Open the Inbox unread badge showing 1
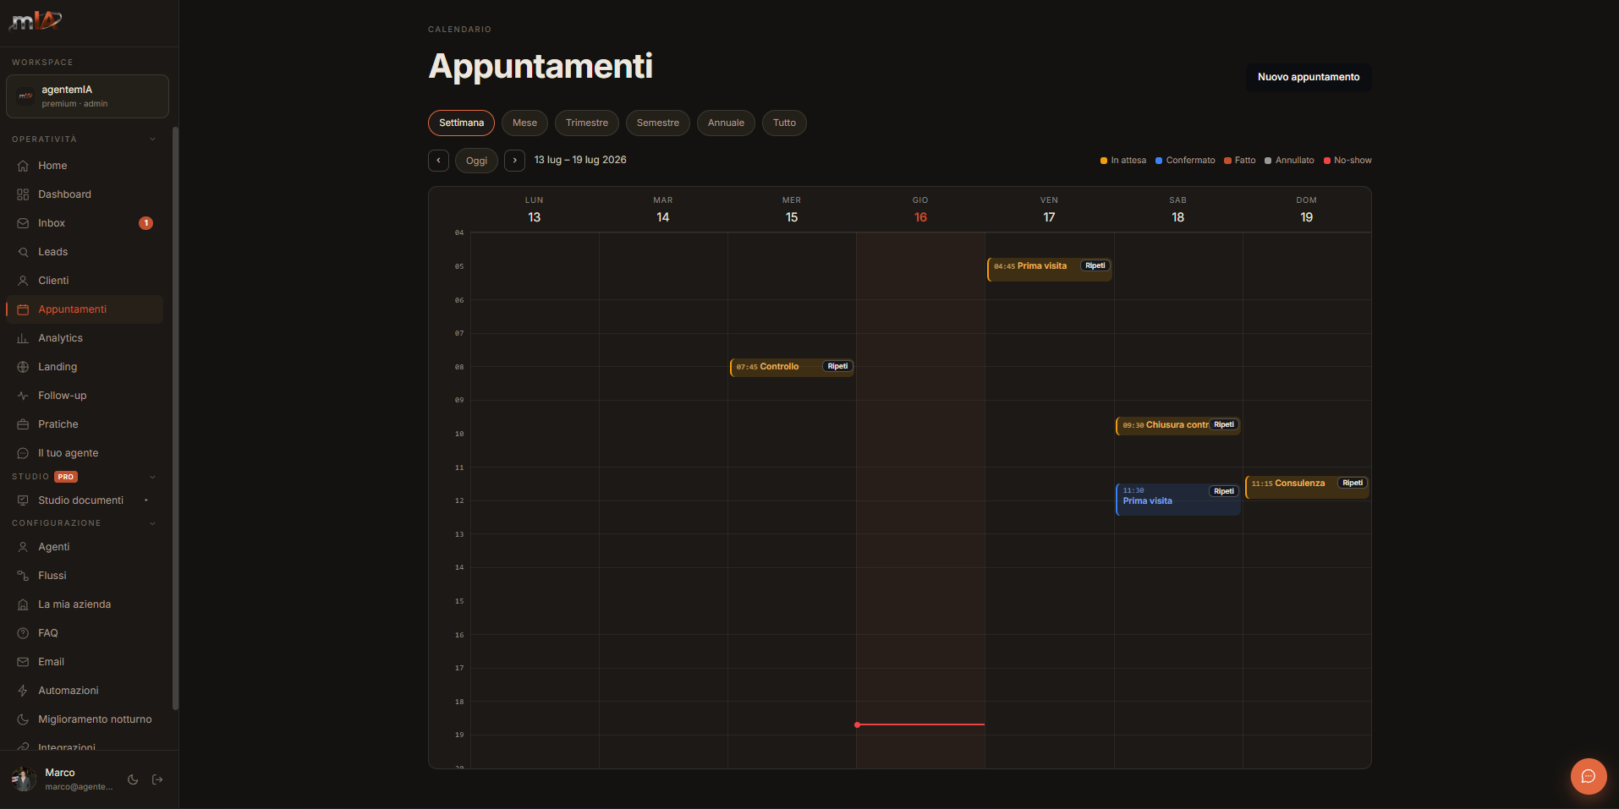Image resolution: width=1619 pixels, height=809 pixels. pos(145,223)
